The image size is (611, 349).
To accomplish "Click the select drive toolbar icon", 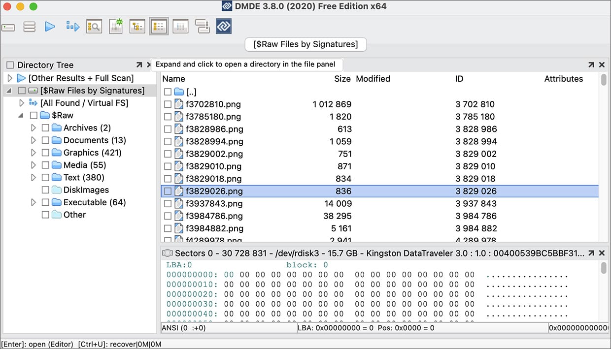I will coord(8,27).
